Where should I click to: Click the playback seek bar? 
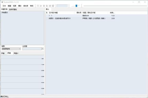(115, 6)
